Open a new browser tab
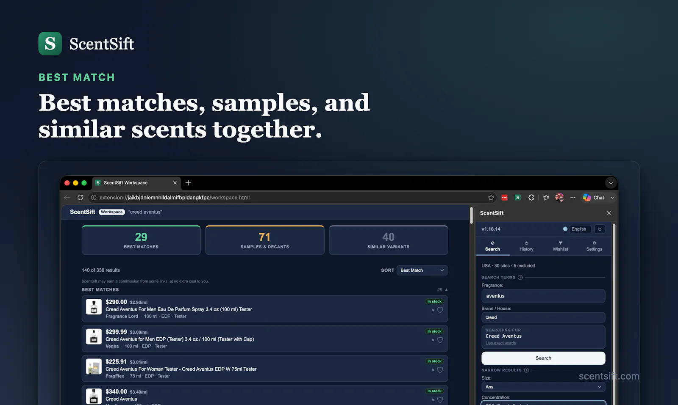 pyautogui.click(x=188, y=183)
